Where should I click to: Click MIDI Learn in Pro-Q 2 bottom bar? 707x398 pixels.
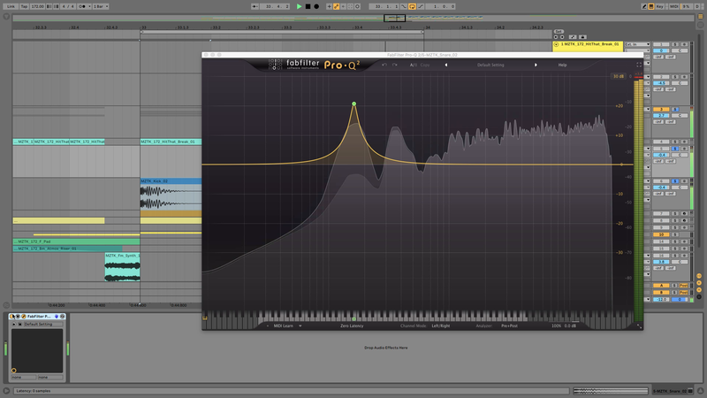tap(283, 325)
